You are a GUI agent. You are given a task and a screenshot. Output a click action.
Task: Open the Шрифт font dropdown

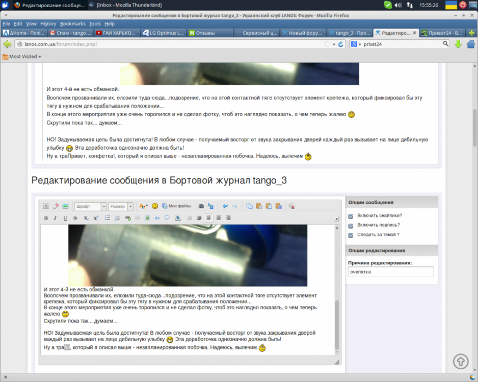pyautogui.click(x=90, y=206)
